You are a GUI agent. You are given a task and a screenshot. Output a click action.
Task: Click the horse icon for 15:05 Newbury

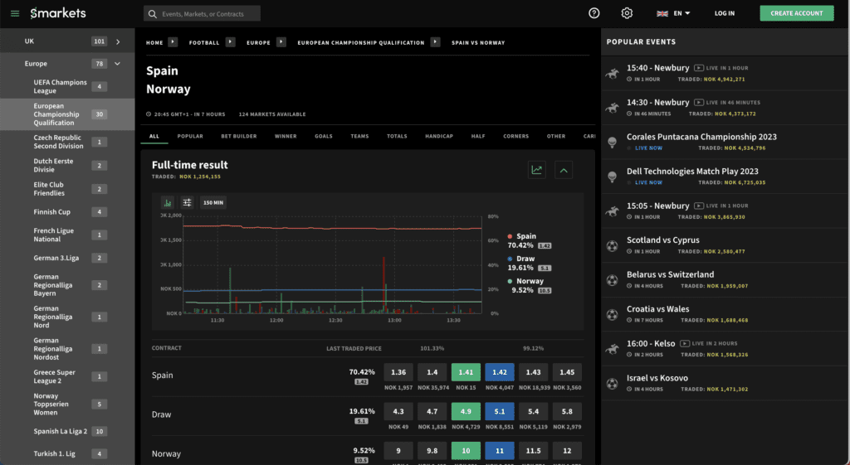tap(613, 211)
